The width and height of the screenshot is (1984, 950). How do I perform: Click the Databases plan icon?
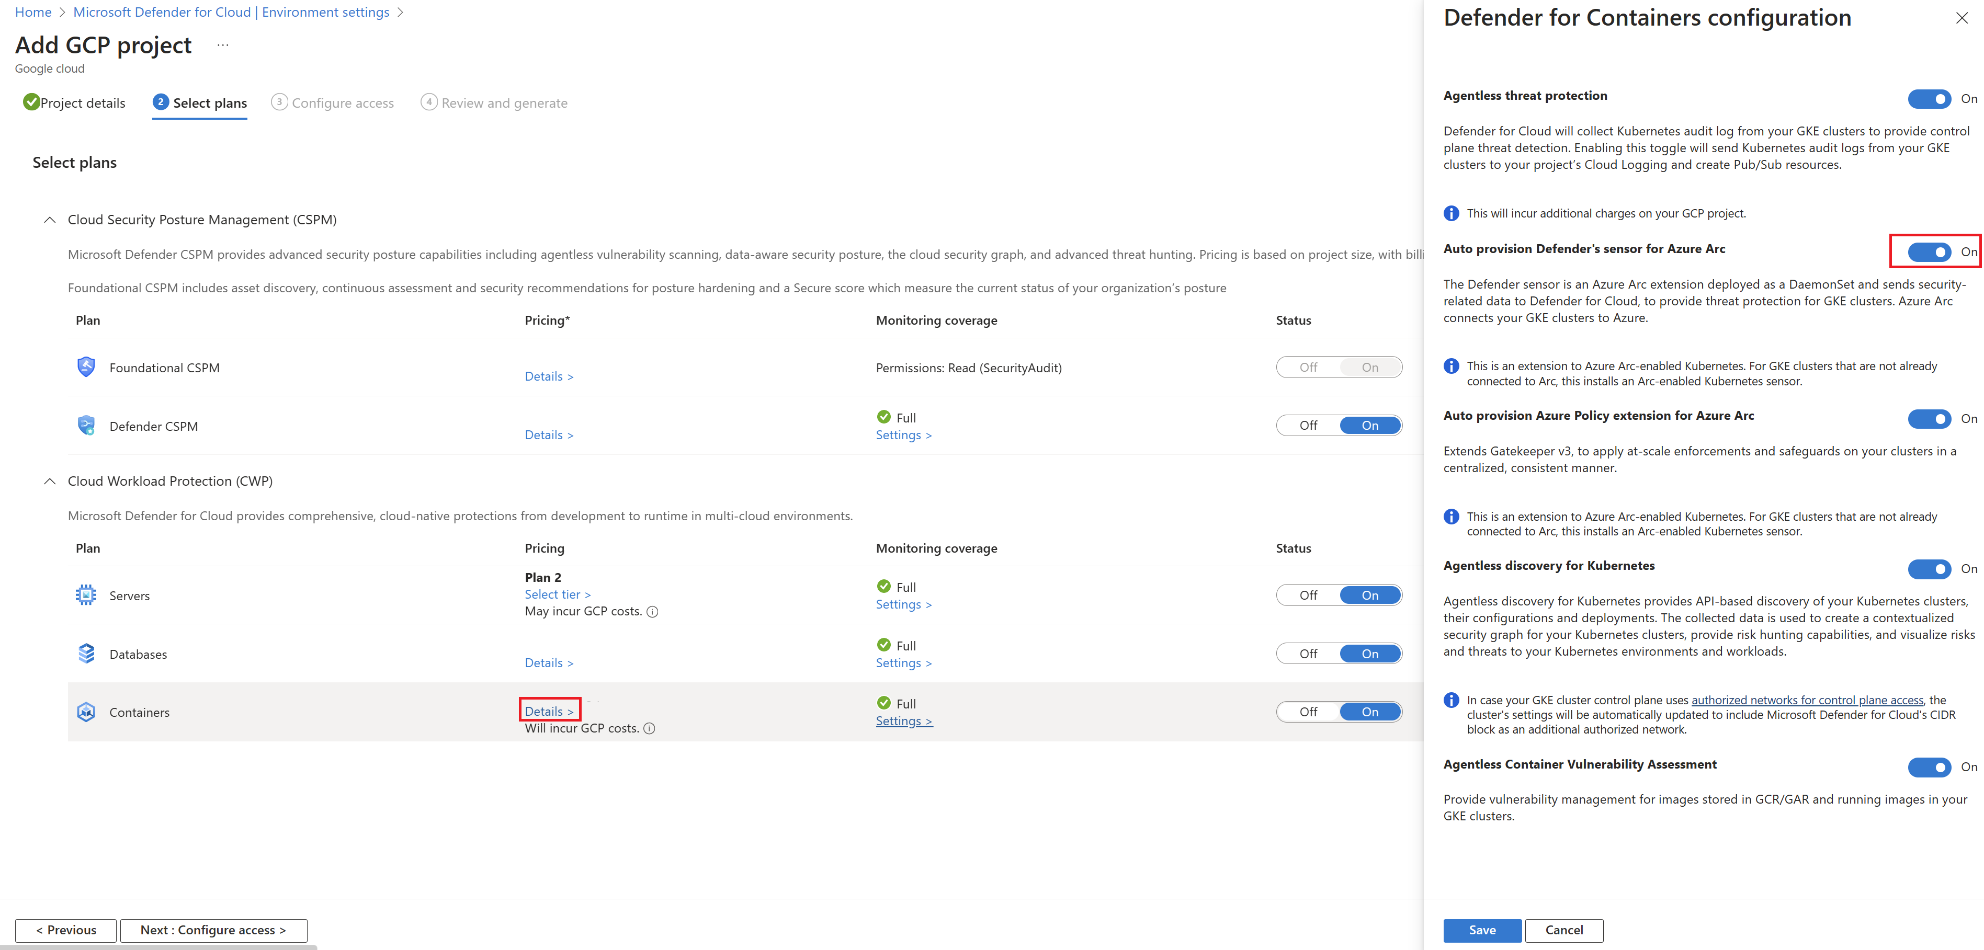85,654
